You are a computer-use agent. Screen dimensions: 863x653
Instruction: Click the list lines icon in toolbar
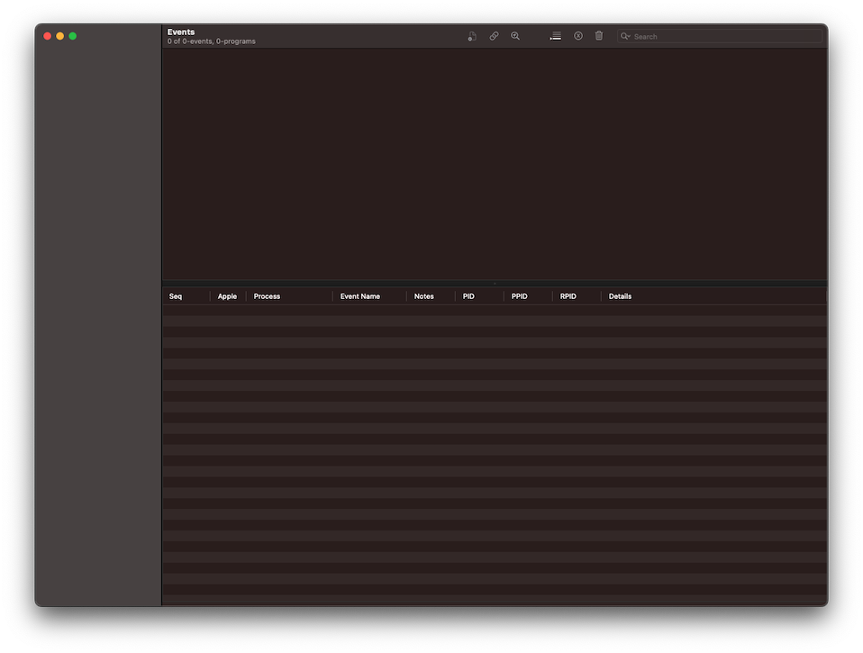pyautogui.click(x=555, y=36)
